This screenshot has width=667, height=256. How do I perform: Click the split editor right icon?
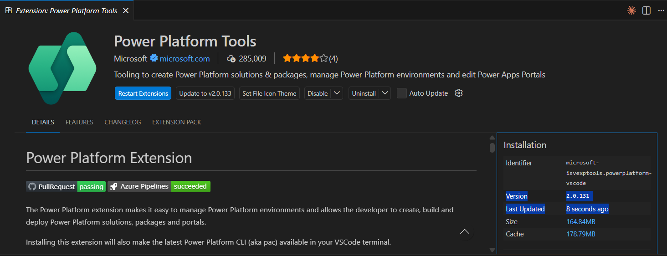[646, 10]
